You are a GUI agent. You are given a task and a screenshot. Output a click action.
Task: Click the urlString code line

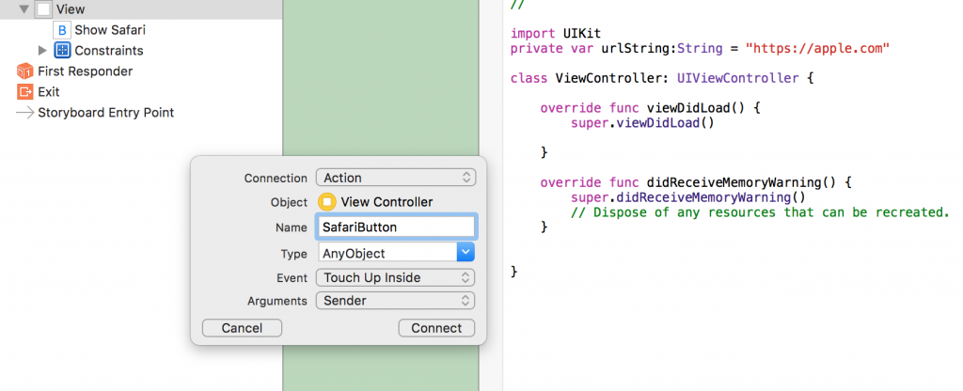click(x=700, y=48)
